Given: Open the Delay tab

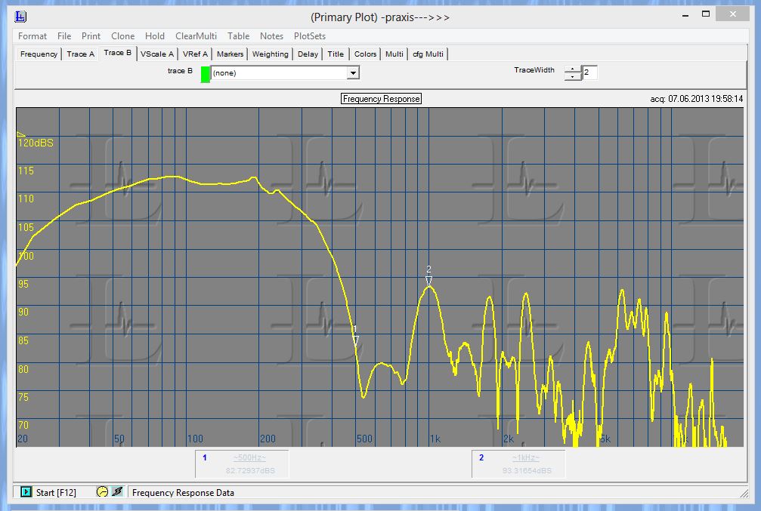Looking at the screenshot, I should click(308, 54).
